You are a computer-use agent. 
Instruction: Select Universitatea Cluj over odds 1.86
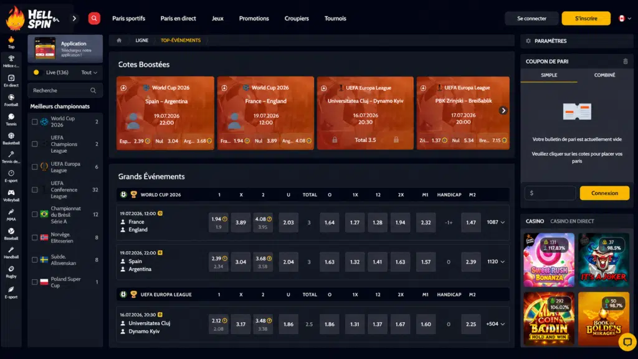329,324
